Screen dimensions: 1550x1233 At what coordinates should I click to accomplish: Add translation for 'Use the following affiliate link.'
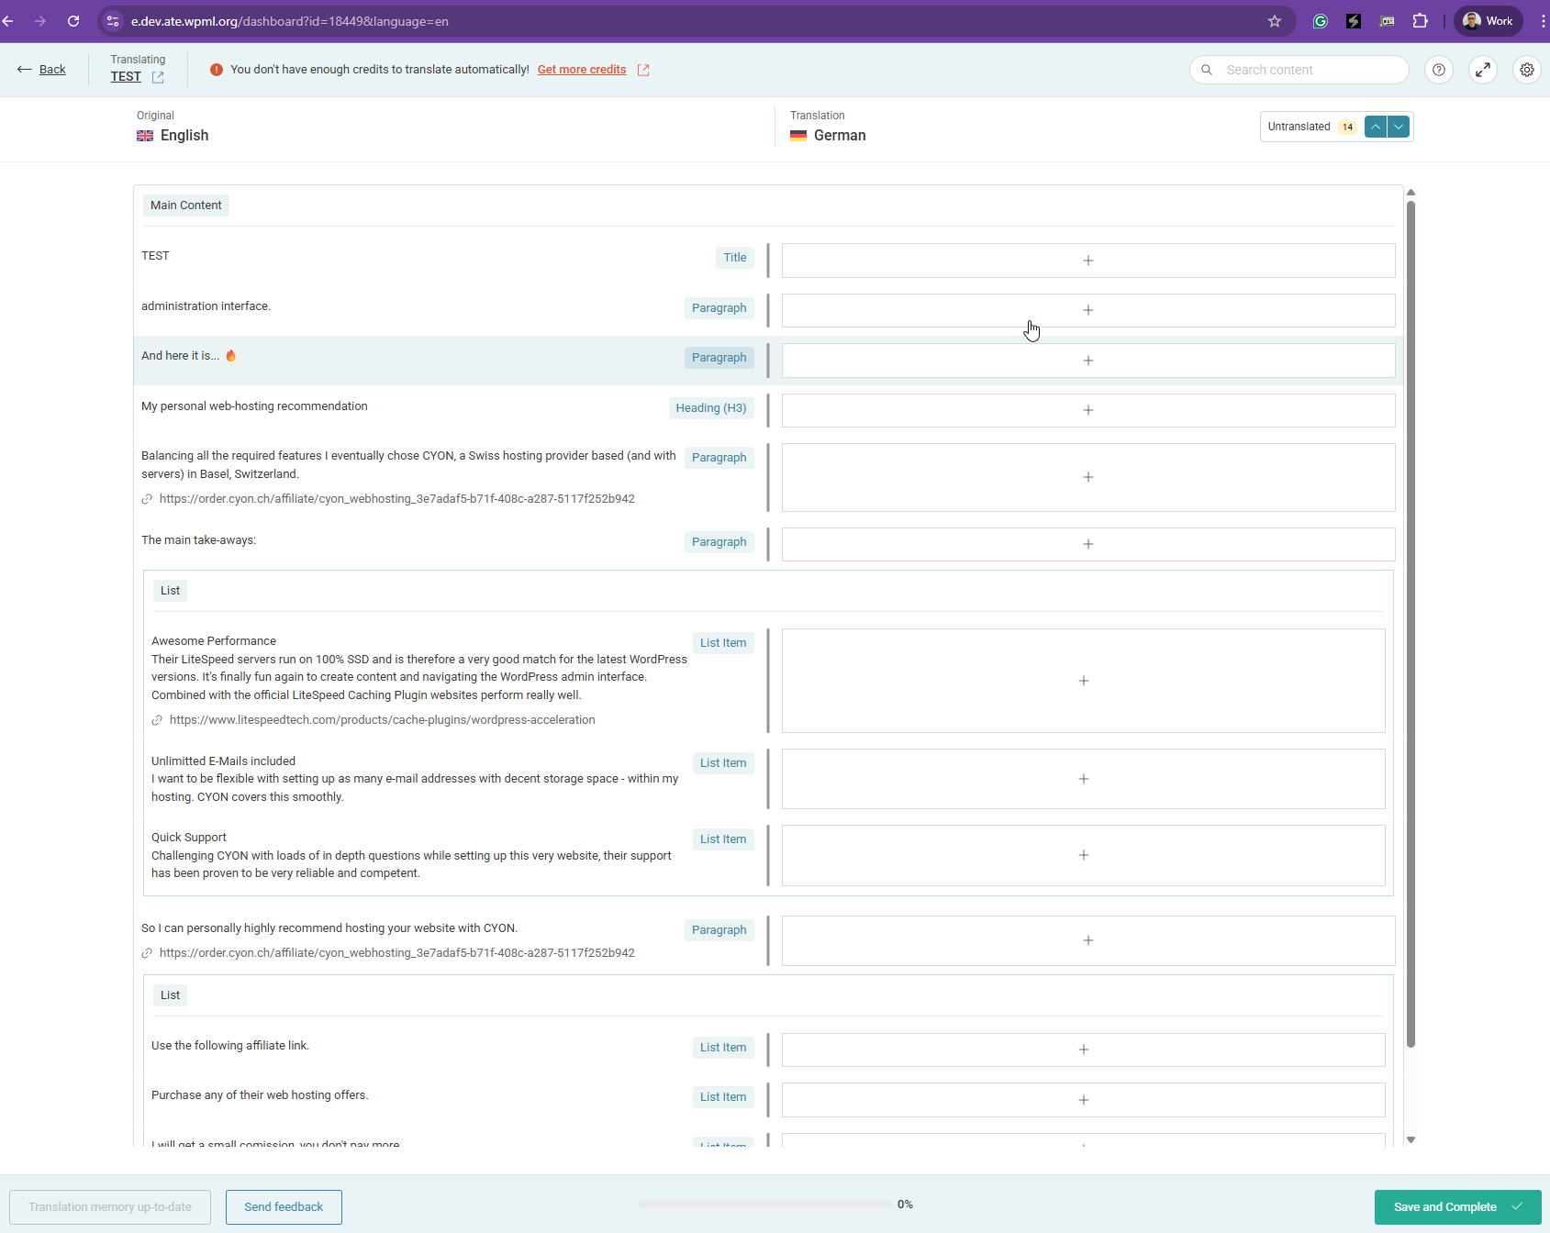[x=1084, y=1050]
